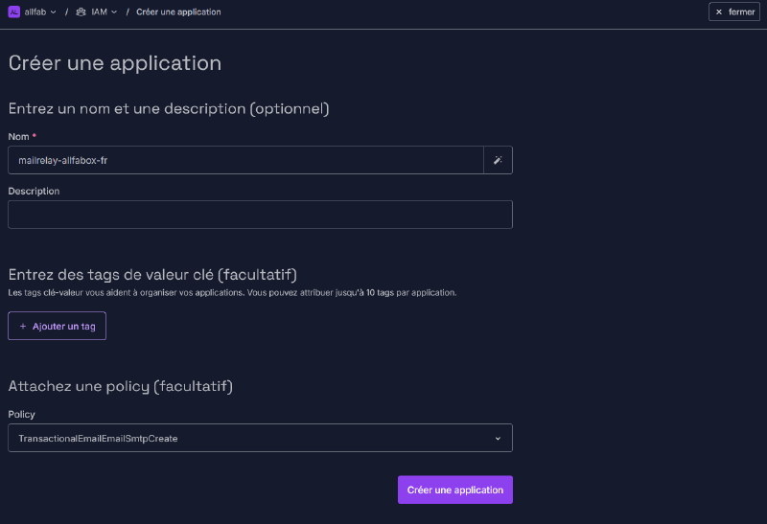
Task: Click the Créer une application page heading
Action: [x=115, y=63]
